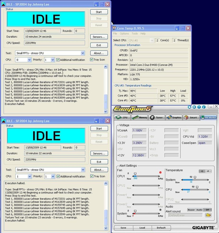Click the Save button in EasyTune6
Image resolution: width=219 pixels, height=233 pixels.
pos(123,228)
